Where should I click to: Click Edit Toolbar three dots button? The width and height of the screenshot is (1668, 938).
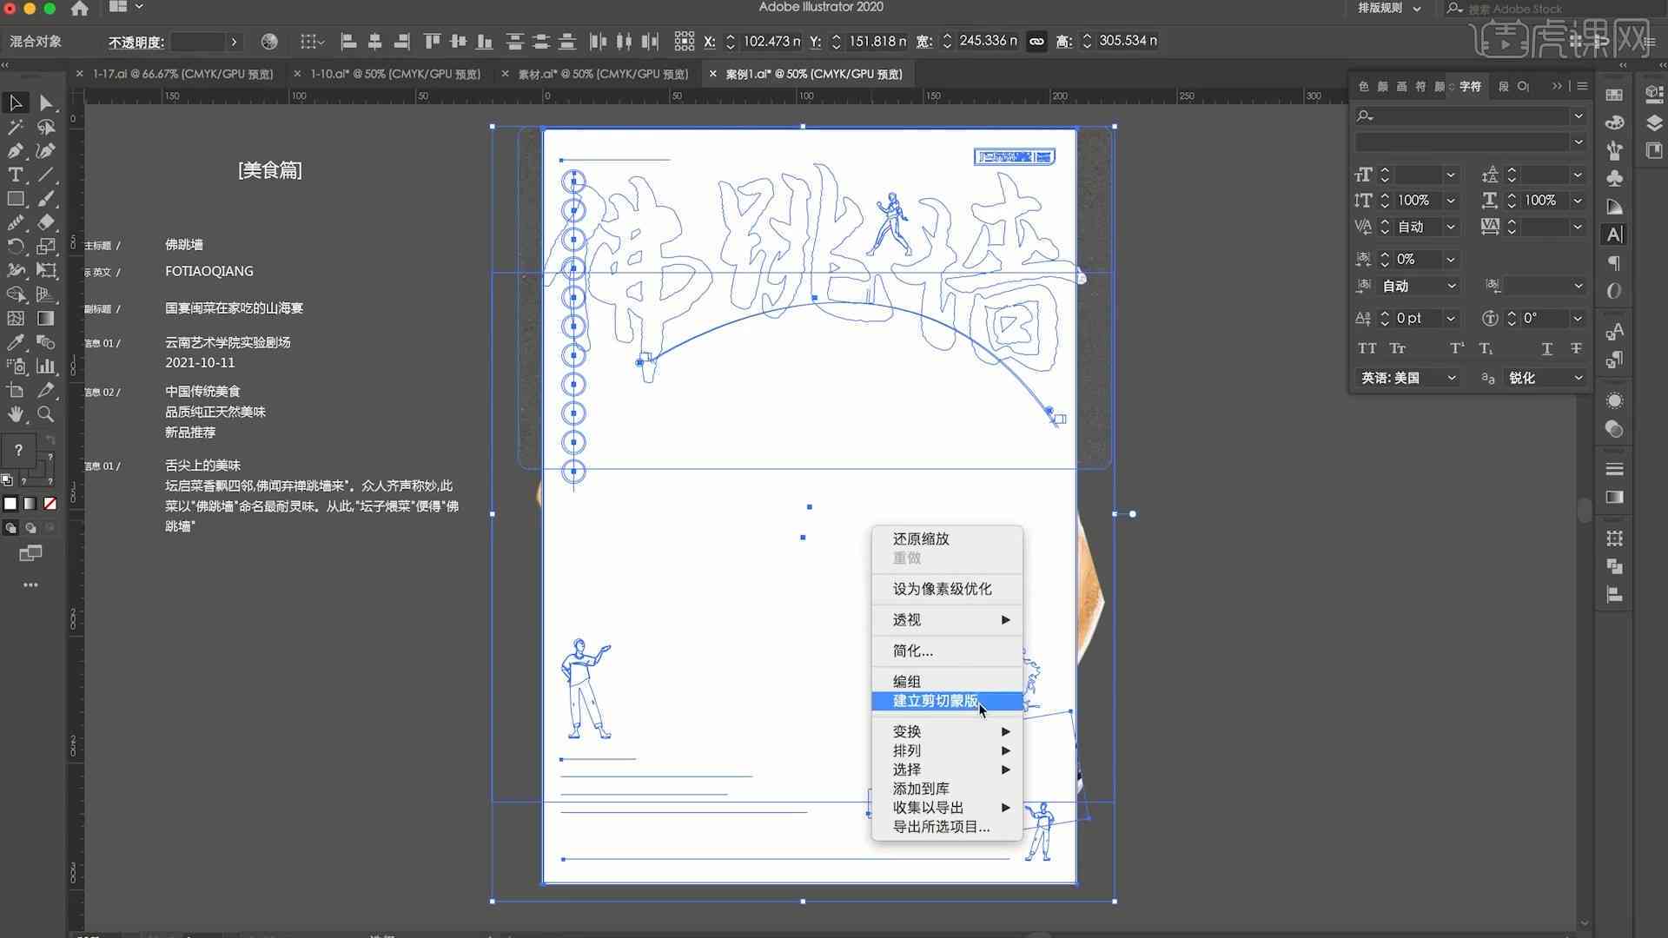click(x=30, y=585)
